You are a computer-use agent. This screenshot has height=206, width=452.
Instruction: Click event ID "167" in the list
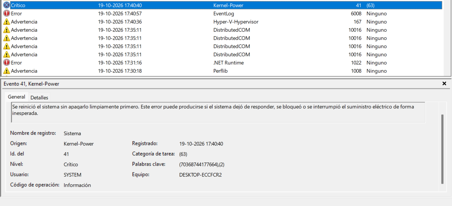[x=358, y=22]
